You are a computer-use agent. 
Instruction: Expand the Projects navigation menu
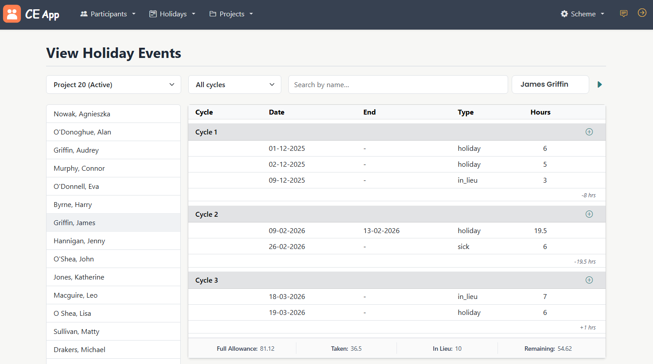click(231, 14)
